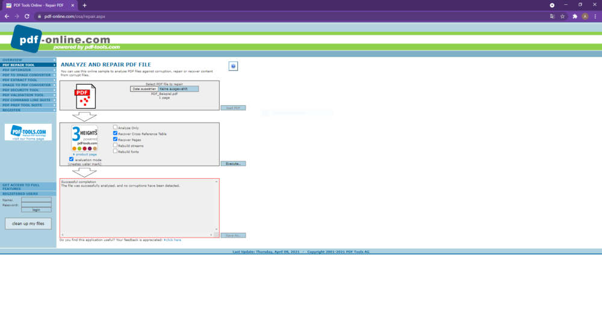The image size is (602, 329).
Task: Click the browser forward arrow
Action: (16, 16)
